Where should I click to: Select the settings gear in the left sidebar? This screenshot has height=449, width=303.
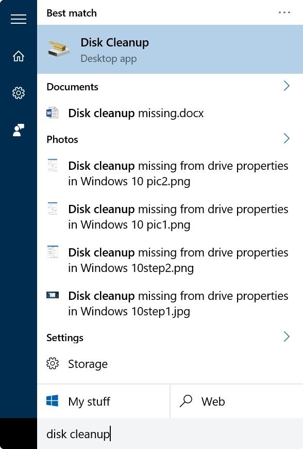tap(18, 93)
